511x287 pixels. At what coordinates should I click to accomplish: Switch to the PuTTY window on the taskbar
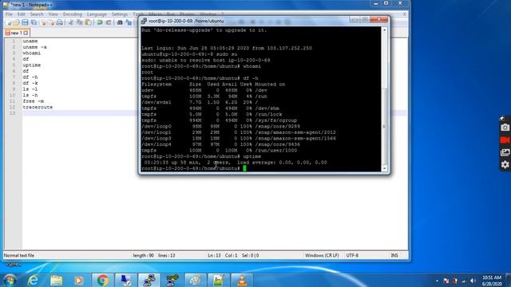click(x=149, y=280)
